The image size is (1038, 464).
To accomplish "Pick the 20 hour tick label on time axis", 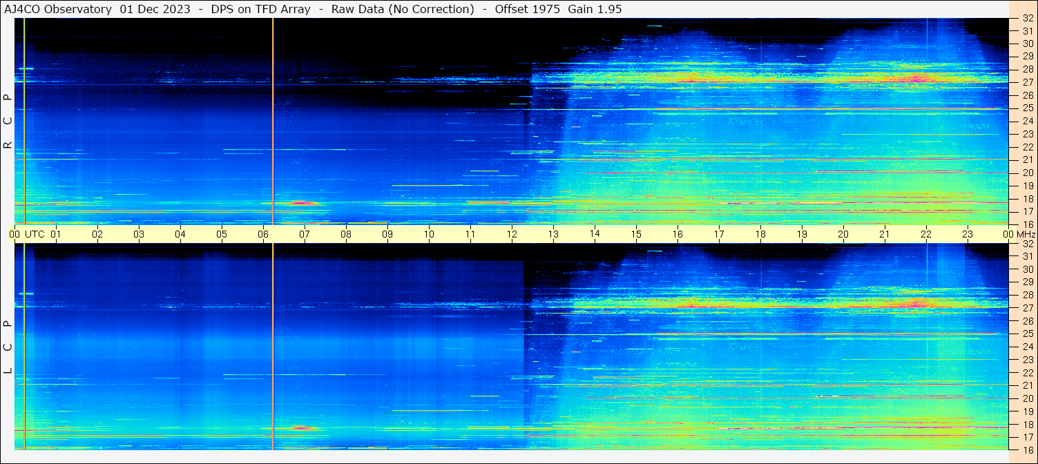I will pyautogui.click(x=843, y=234).
